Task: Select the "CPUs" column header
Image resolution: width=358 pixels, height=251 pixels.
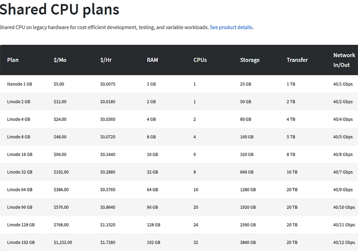Action: pyautogui.click(x=200, y=60)
